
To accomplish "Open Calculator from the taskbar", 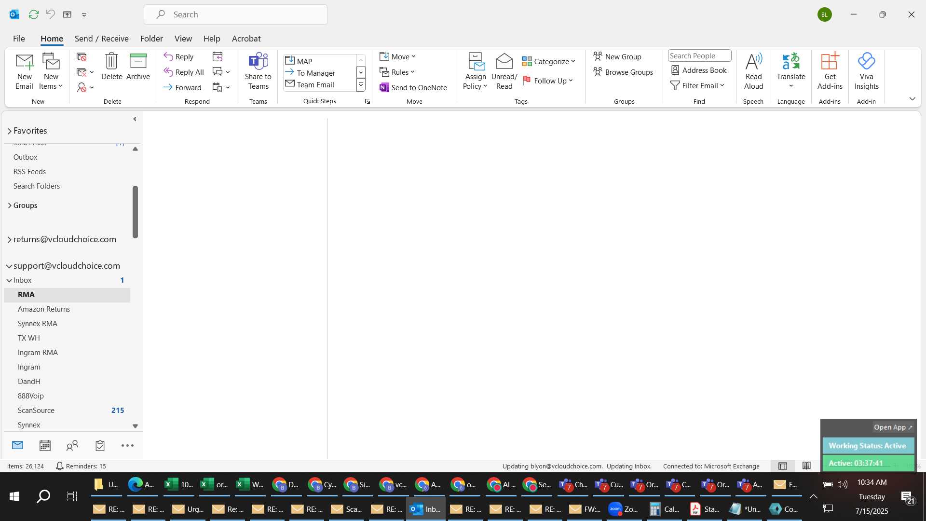I will pos(664,509).
